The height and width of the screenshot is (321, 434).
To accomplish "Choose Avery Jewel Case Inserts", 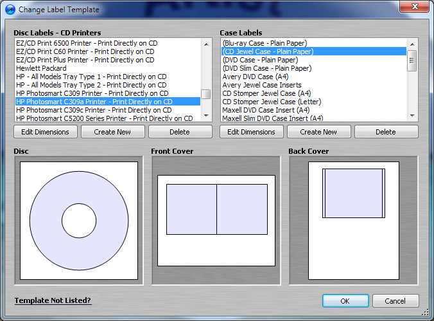I will [x=261, y=85].
